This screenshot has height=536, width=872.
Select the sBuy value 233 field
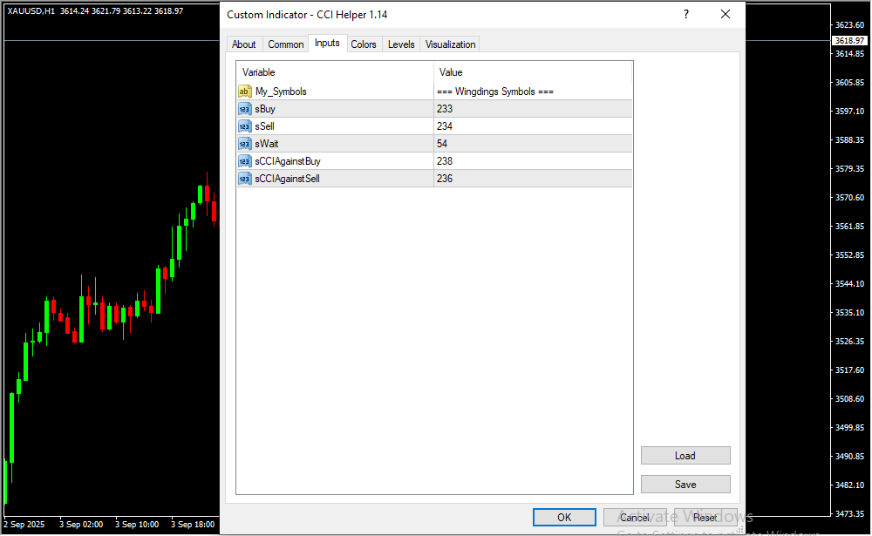point(533,109)
